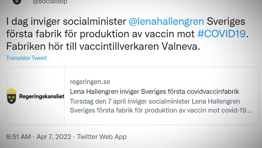The height and width of the screenshot is (148, 262).
Task: Click the word socialminister in the tweet
Action: click(94, 22)
